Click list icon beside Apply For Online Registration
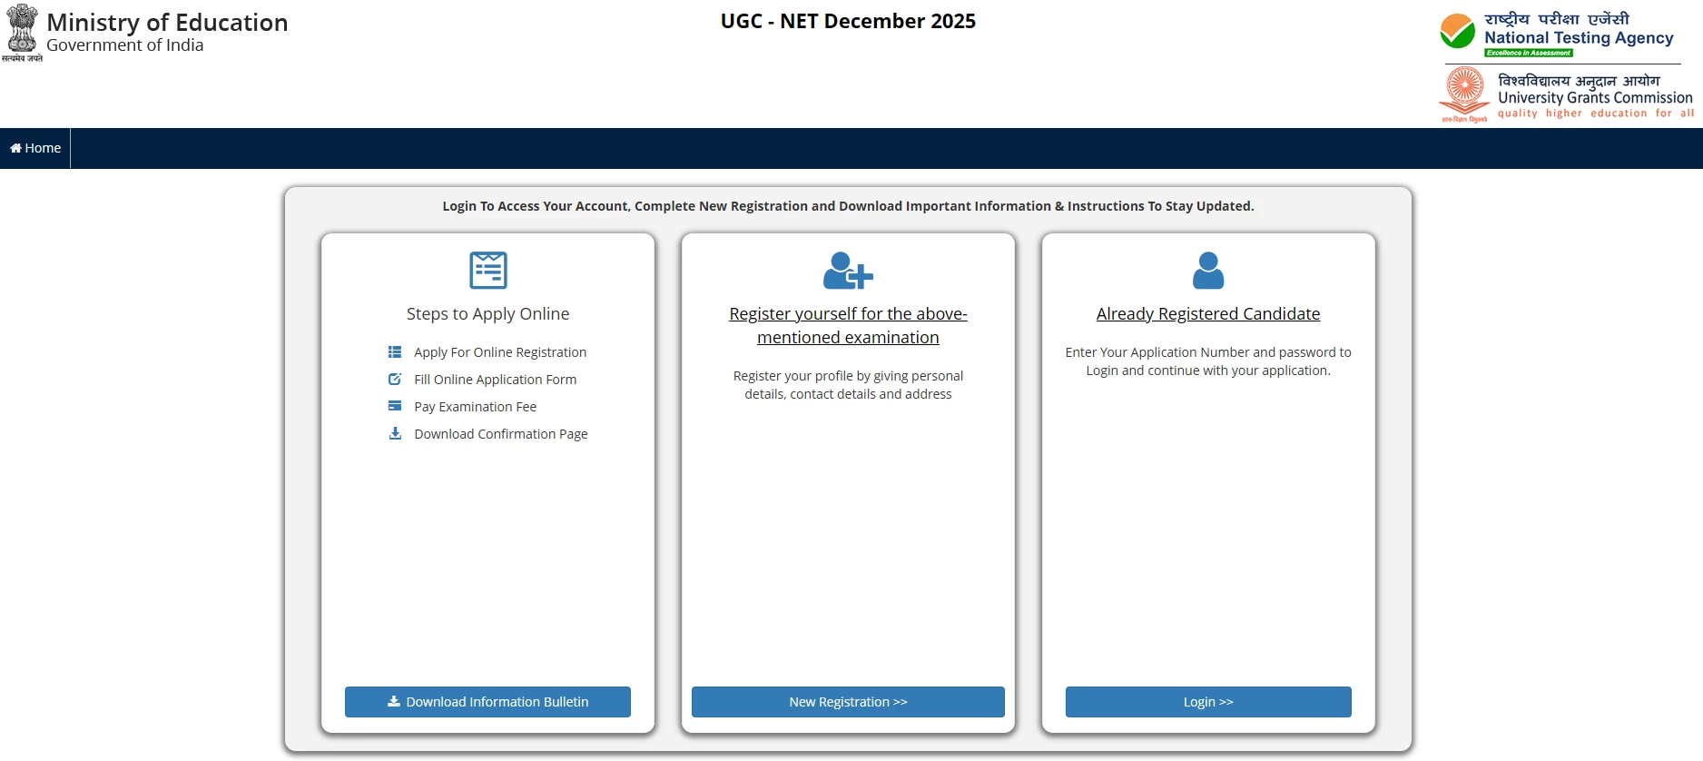The width and height of the screenshot is (1703, 761). pyautogui.click(x=395, y=351)
